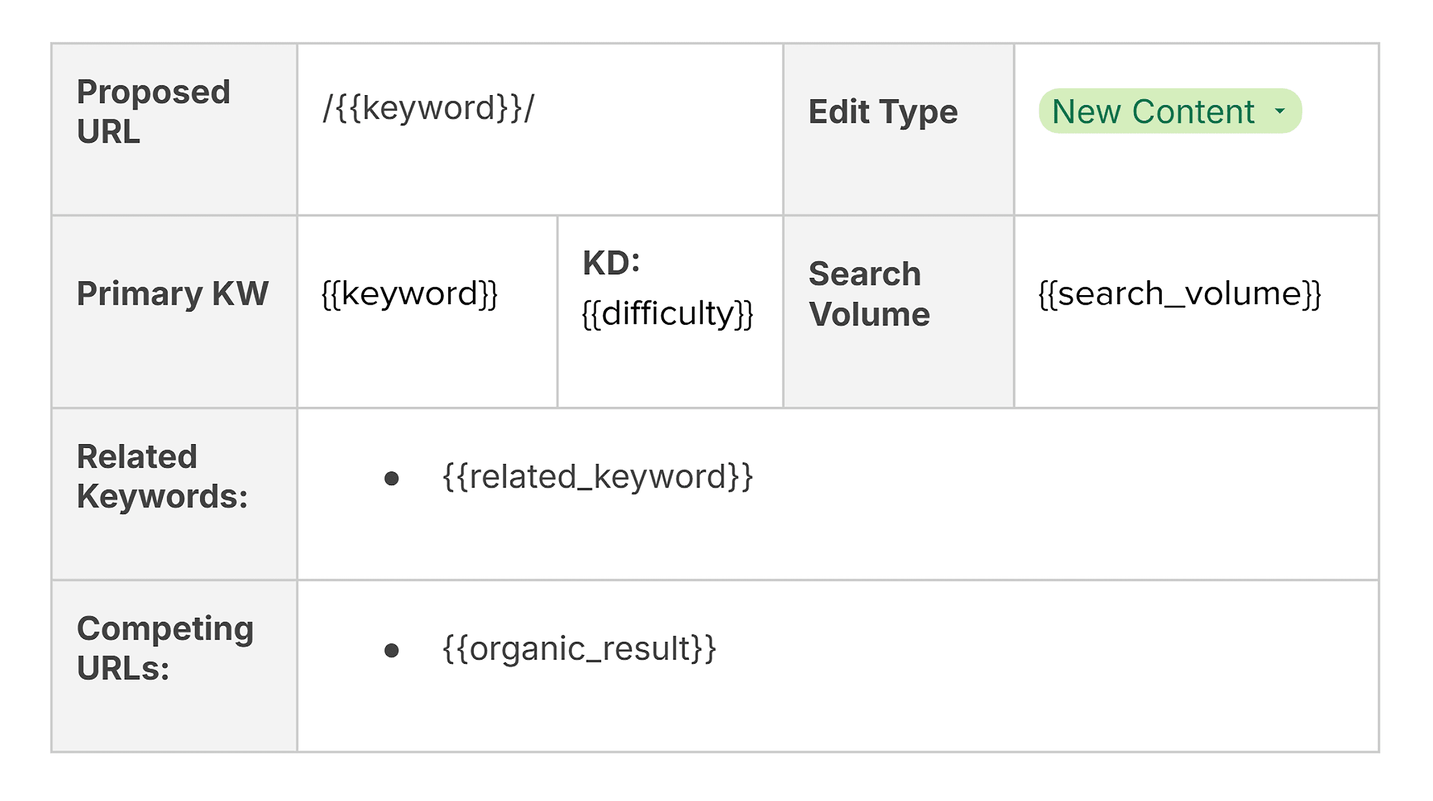
Task: Click the {{related_keyword}} list item
Action: (x=597, y=477)
